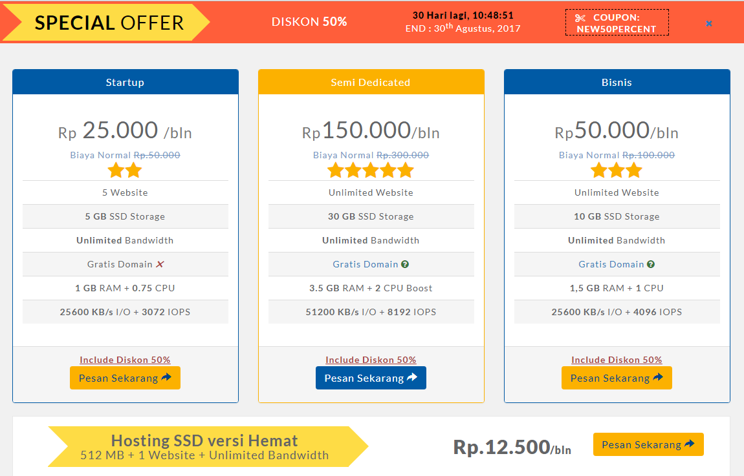The width and height of the screenshot is (744, 476).
Task: Click the five-star rating under Semi Dedicated
Action: 371,171
